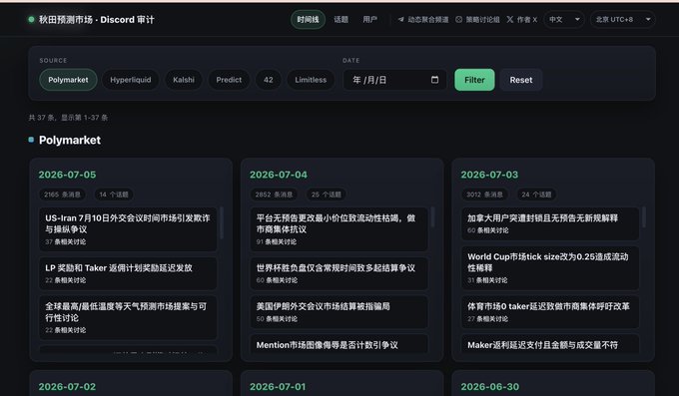Open the 2026-07-04 date heading
The height and width of the screenshot is (396, 679).
tap(279, 175)
